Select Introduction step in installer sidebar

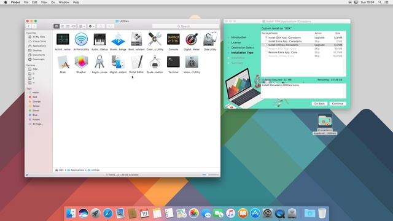239,37
